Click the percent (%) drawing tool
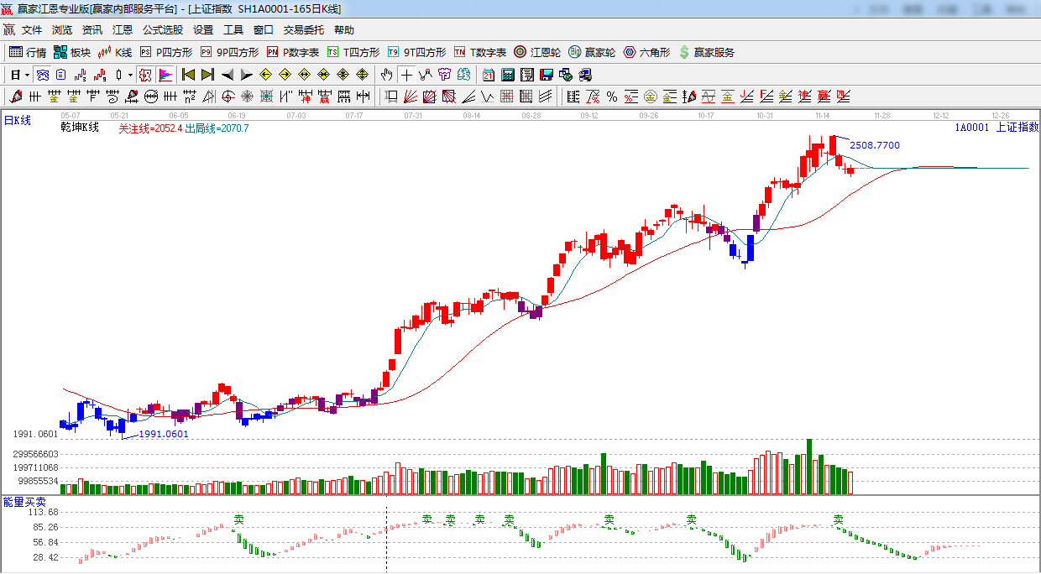Viewport: 1041px width, 574px height. coord(612,97)
